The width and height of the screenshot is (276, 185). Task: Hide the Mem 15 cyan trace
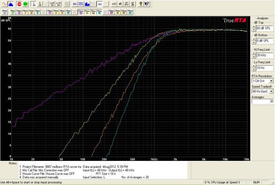(x=99, y=12)
